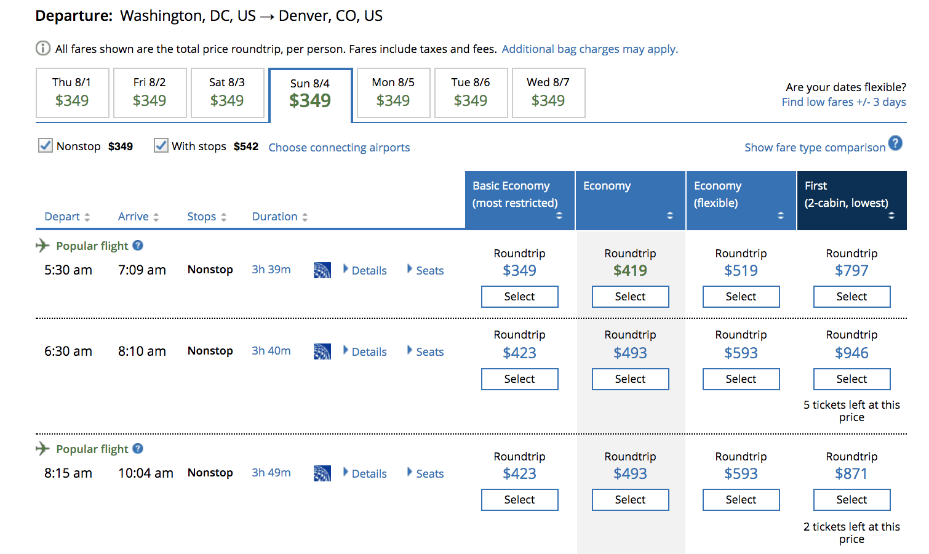
Task: Uncheck the With stops filter checkbox
Action: (161, 146)
